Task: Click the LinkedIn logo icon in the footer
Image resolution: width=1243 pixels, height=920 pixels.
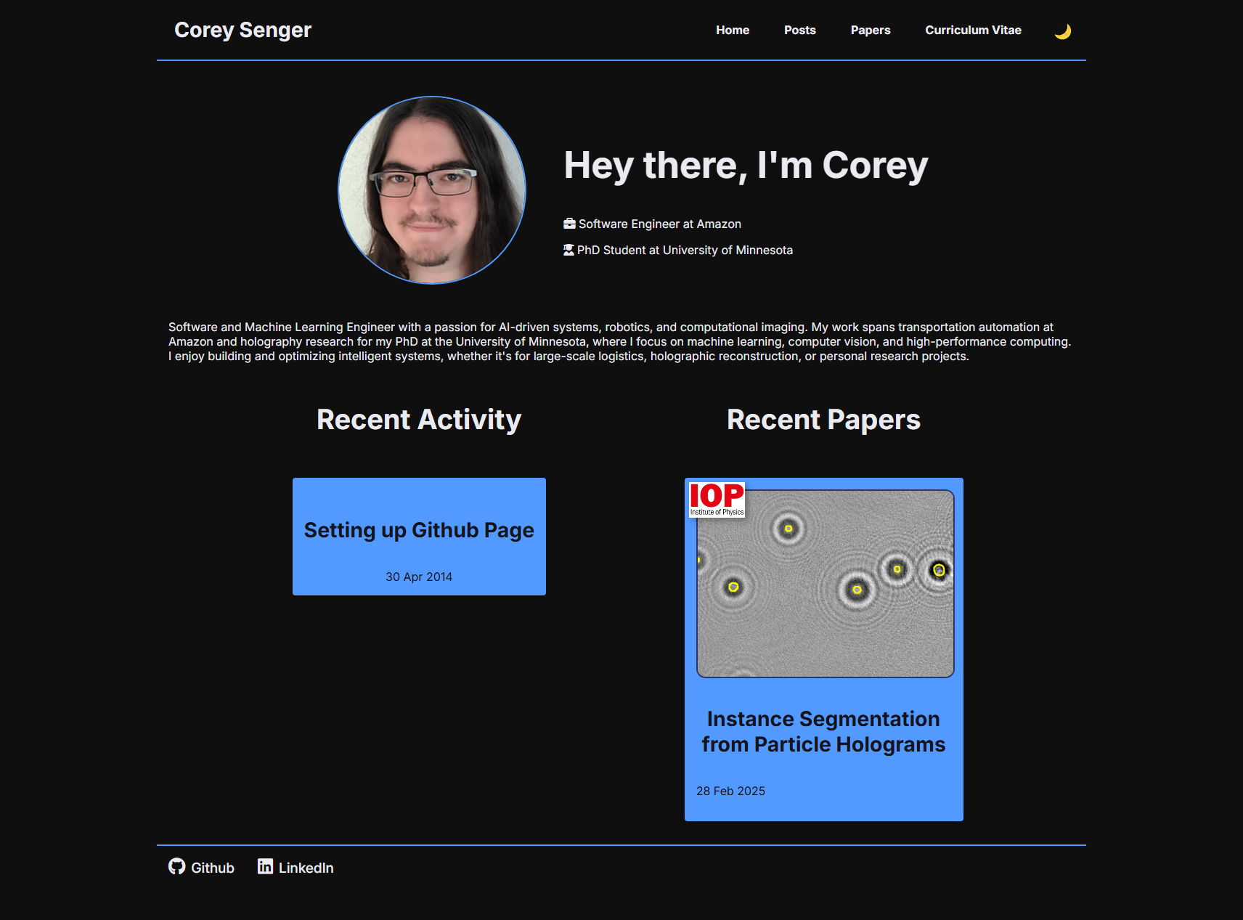Action: tap(265, 866)
